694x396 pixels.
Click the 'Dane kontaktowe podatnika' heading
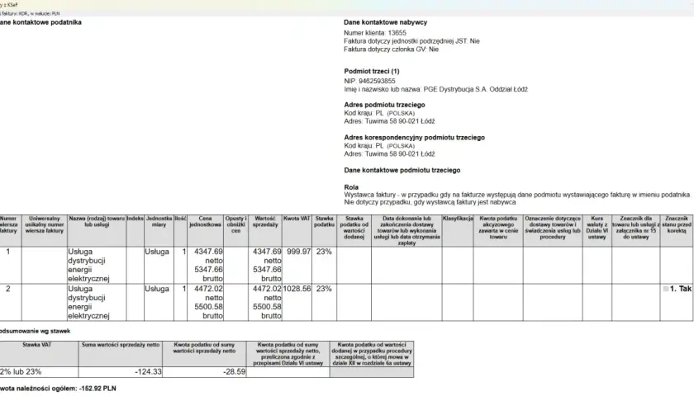click(40, 22)
